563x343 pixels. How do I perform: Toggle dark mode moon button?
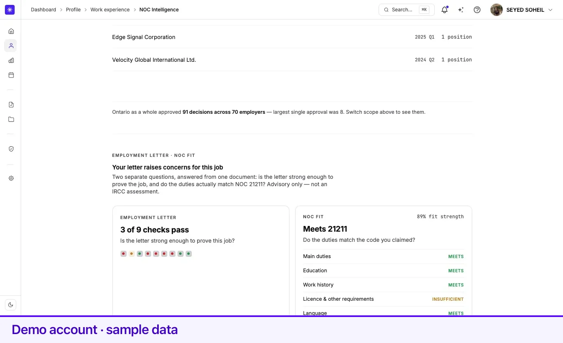[x=11, y=305]
